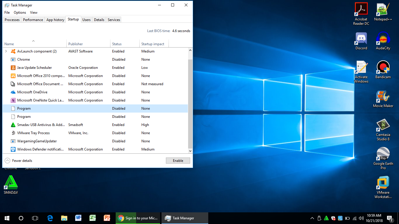Expand the AvLaunch component group
Screen dimensions: 399x224
(6, 51)
